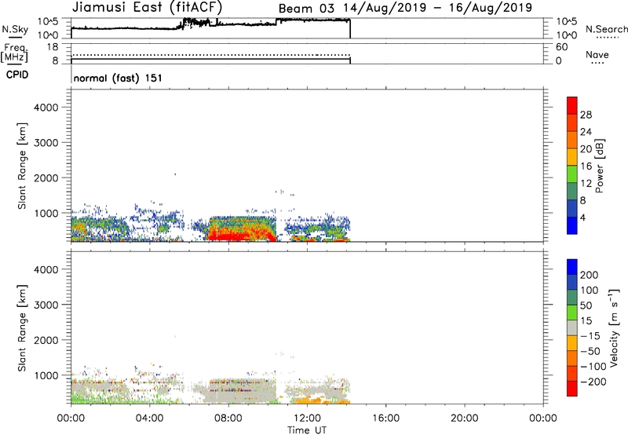Click the "-50" Velocity colorbar value
Screen dimensions: 628x435
point(590,351)
